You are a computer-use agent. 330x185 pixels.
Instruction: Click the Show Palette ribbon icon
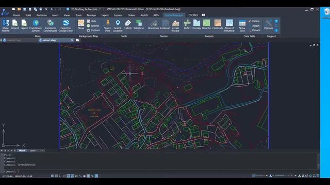tap(6, 26)
